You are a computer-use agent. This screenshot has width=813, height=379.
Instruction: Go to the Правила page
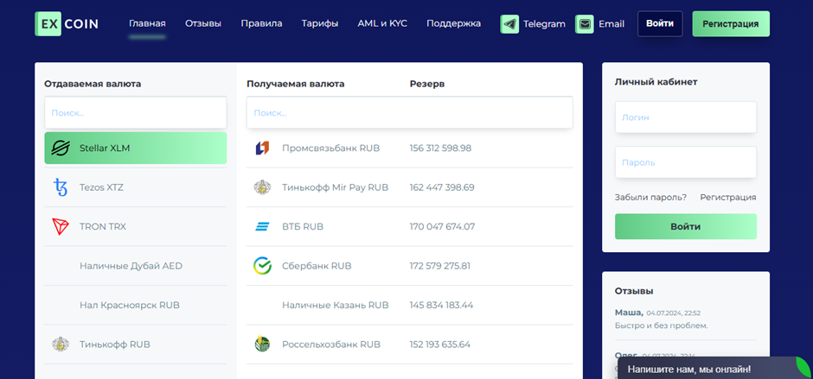point(261,23)
